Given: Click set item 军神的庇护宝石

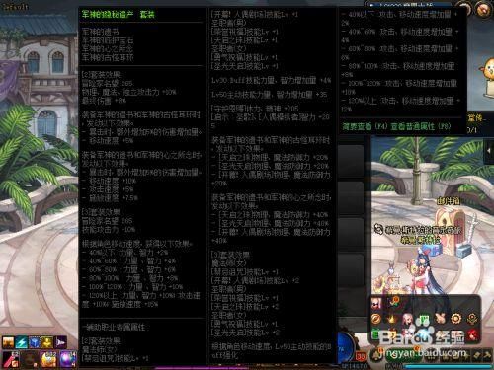Looking at the screenshot, I should point(108,40).
